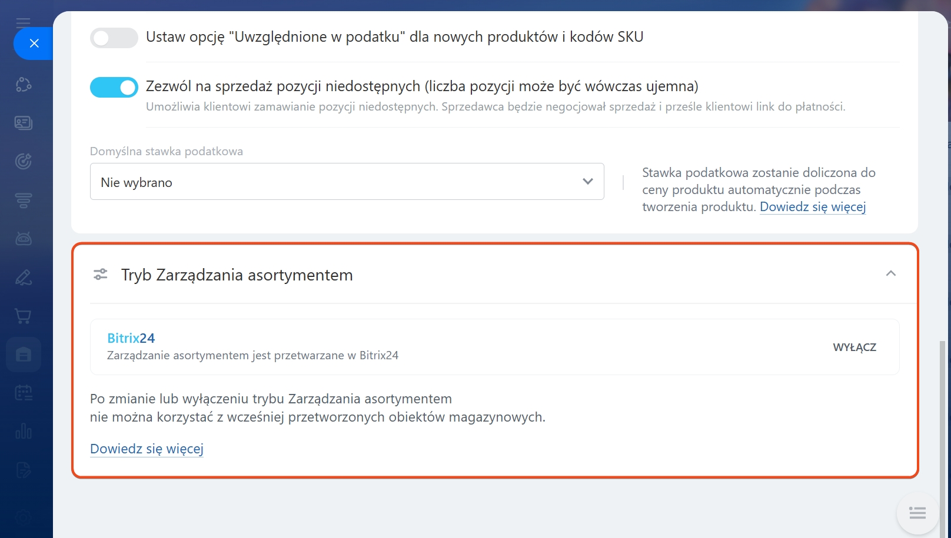Image resolution: width=951 pixels, height=538 pixels.
Task: Open the hamburger menu in sidebar
Action: (x=23, y=22)
